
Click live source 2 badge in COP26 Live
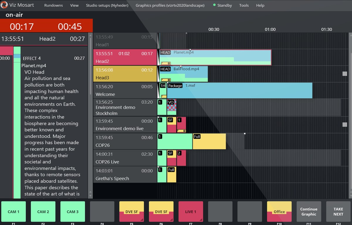click(179, 153)
